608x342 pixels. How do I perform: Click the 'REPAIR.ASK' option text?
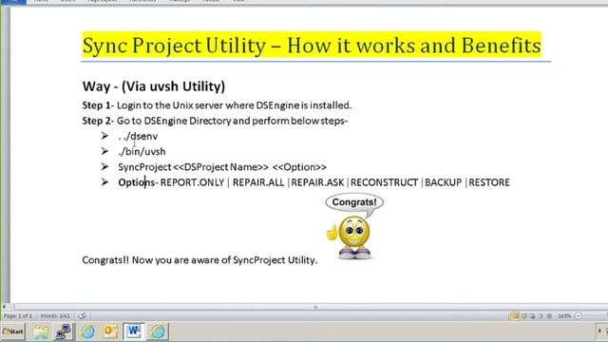317,182
